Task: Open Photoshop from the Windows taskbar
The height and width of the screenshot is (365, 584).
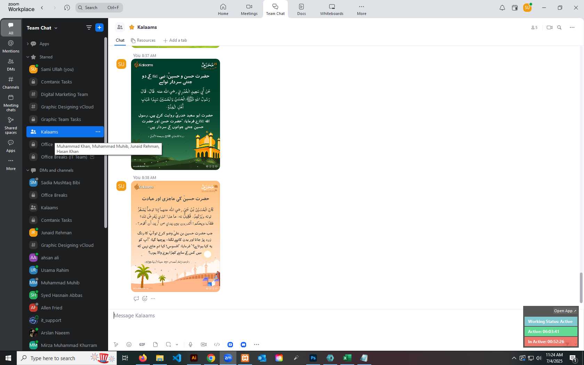Action: pos(313,358)
